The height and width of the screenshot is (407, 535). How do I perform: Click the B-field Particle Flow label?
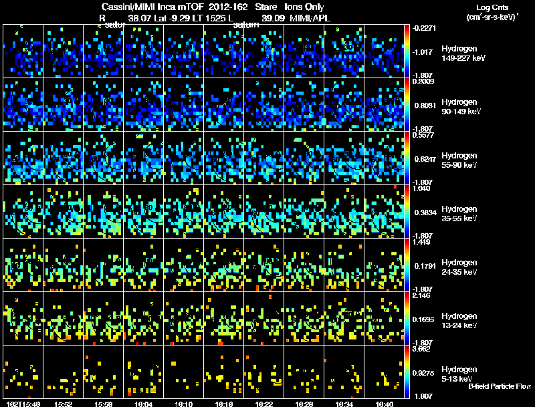pos(500,386)
